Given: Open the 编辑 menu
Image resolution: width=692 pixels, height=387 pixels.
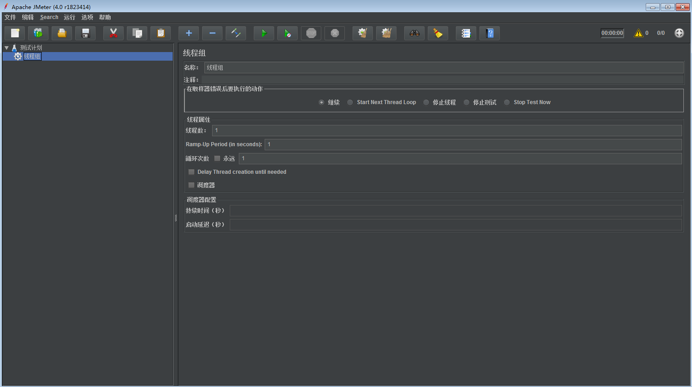Looking at the screenshot, I should click(28, 17).
